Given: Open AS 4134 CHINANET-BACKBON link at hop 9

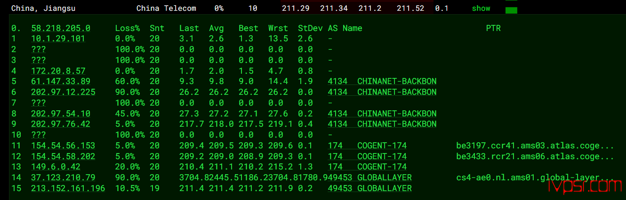Looking at the screenshot, I should tap(382, 124).
